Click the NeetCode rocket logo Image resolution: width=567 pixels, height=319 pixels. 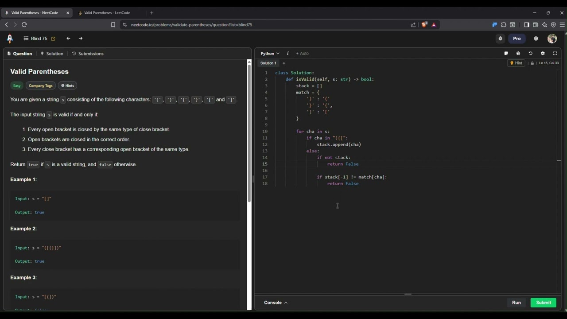click(10, 39)
